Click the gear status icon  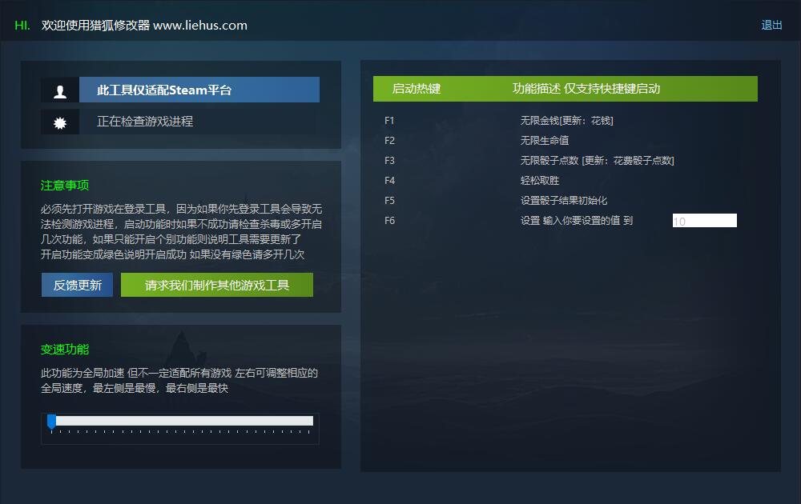(x=60, y=122)
